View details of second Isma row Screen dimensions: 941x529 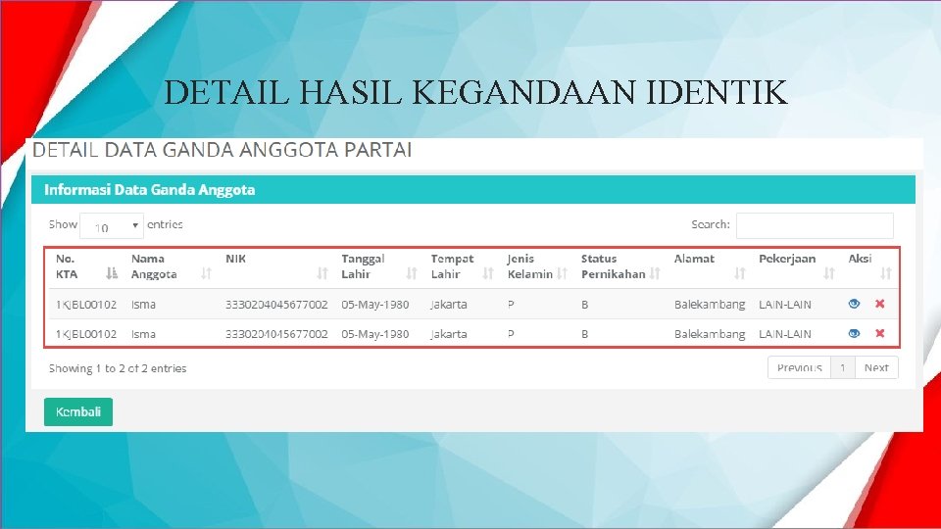(x=854, y=333)
